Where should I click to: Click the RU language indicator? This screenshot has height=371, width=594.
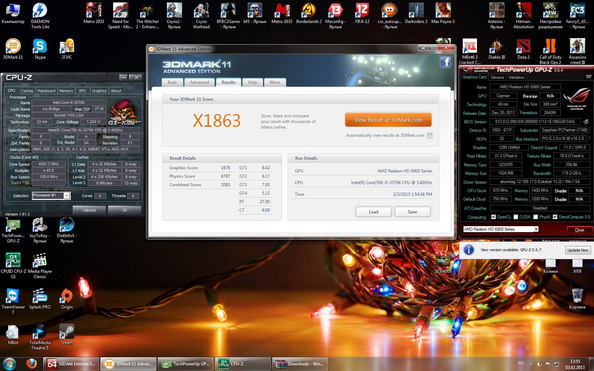(x=521, y=363)
